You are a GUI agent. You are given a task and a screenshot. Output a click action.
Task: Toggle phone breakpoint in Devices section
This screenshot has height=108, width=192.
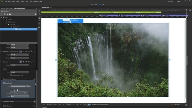23,62
